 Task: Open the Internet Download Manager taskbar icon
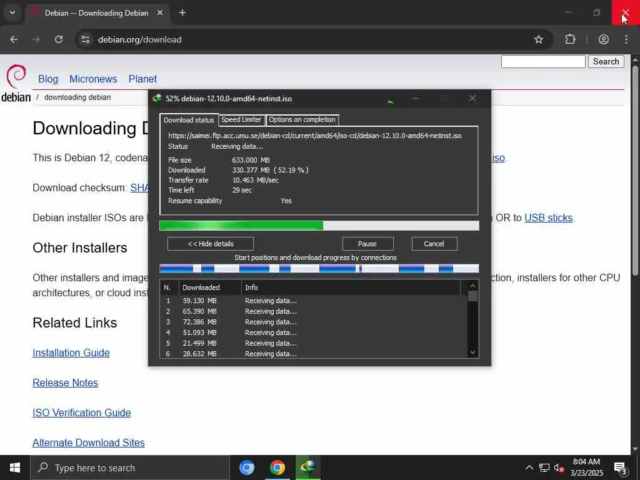coord(308,467)
